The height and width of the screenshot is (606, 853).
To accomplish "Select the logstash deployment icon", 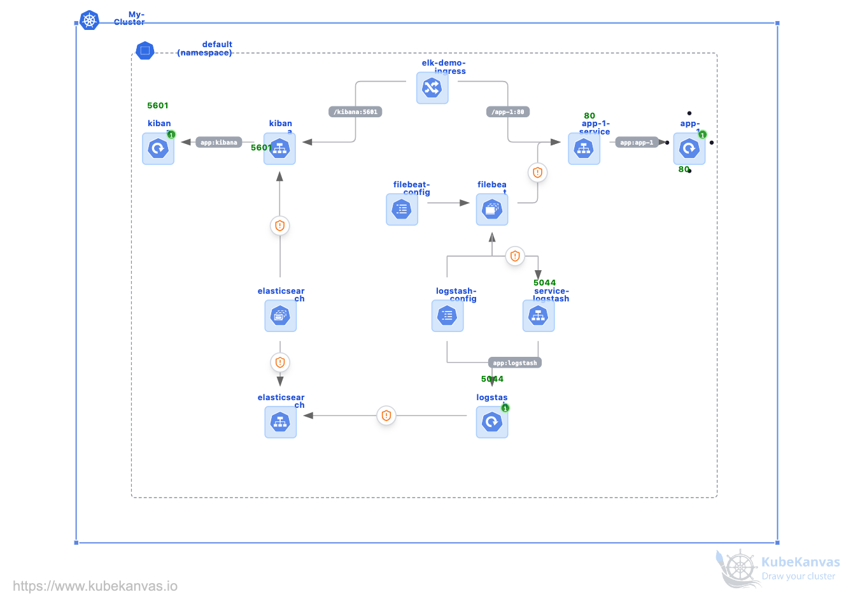I will coord(492,422).
